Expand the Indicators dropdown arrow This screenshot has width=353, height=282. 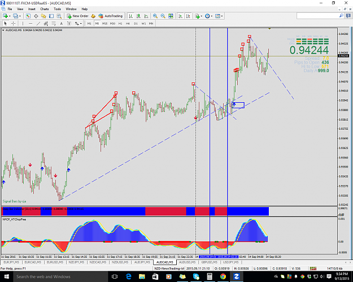pyautogui.click(x=202, y=16)
